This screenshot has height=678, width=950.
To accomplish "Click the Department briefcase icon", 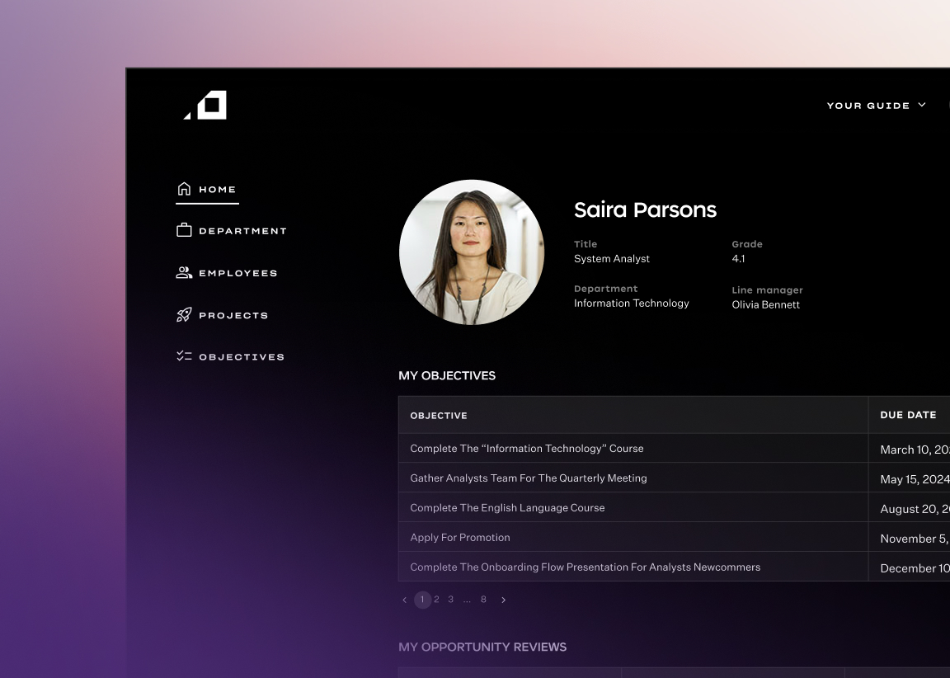I will (x=184, y=230).
